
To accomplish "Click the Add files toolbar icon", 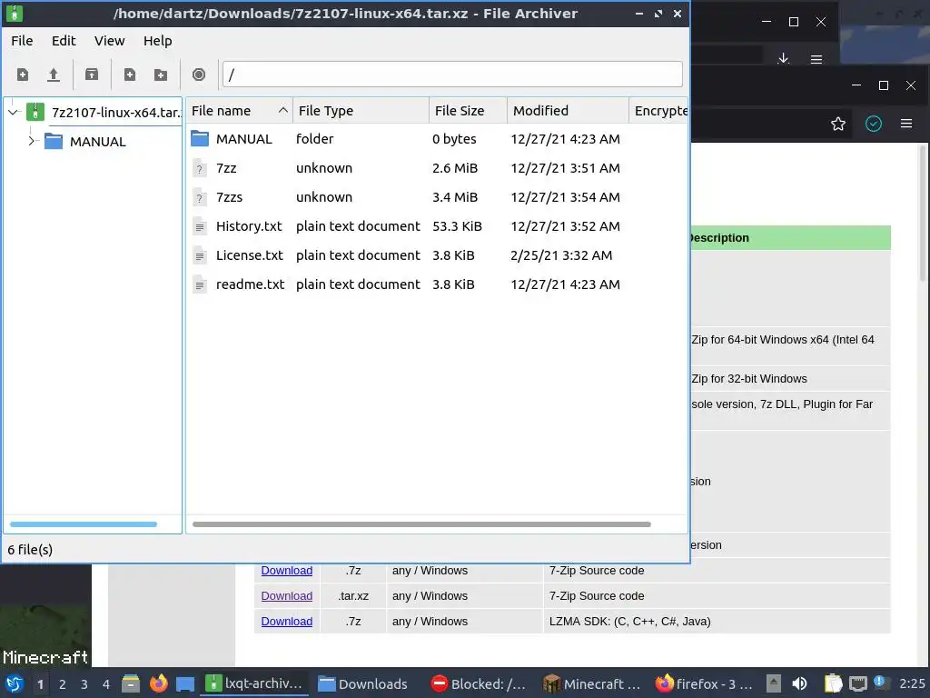I will (129, 75).
